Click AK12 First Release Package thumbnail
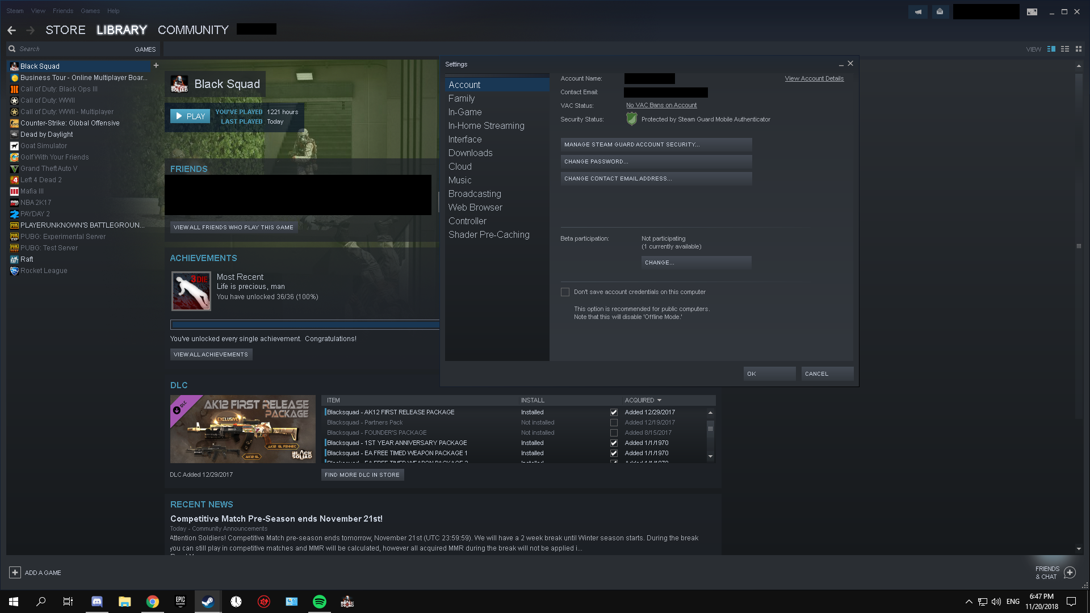1090x613 pixels. point(242,429)
